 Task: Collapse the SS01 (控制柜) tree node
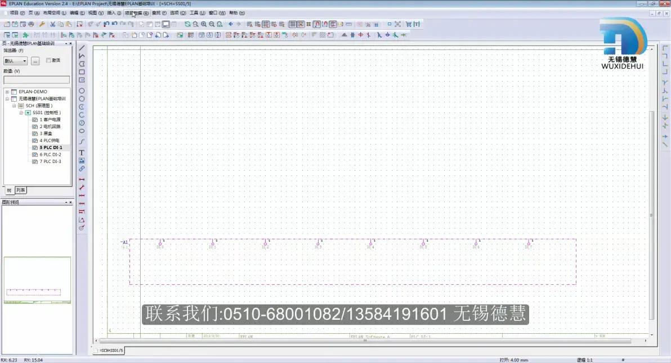(x=21, y=113)
